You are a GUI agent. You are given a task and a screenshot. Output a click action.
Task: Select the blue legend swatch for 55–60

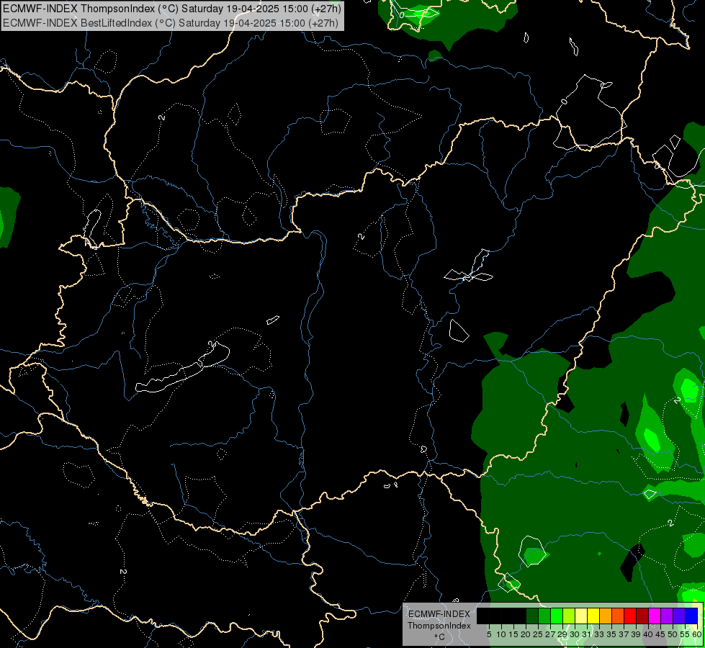click(691, 616)
